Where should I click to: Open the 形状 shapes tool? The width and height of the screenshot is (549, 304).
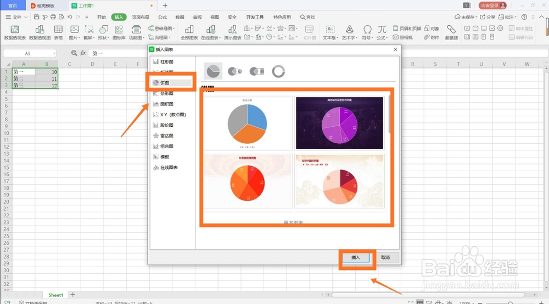(104, 32)
